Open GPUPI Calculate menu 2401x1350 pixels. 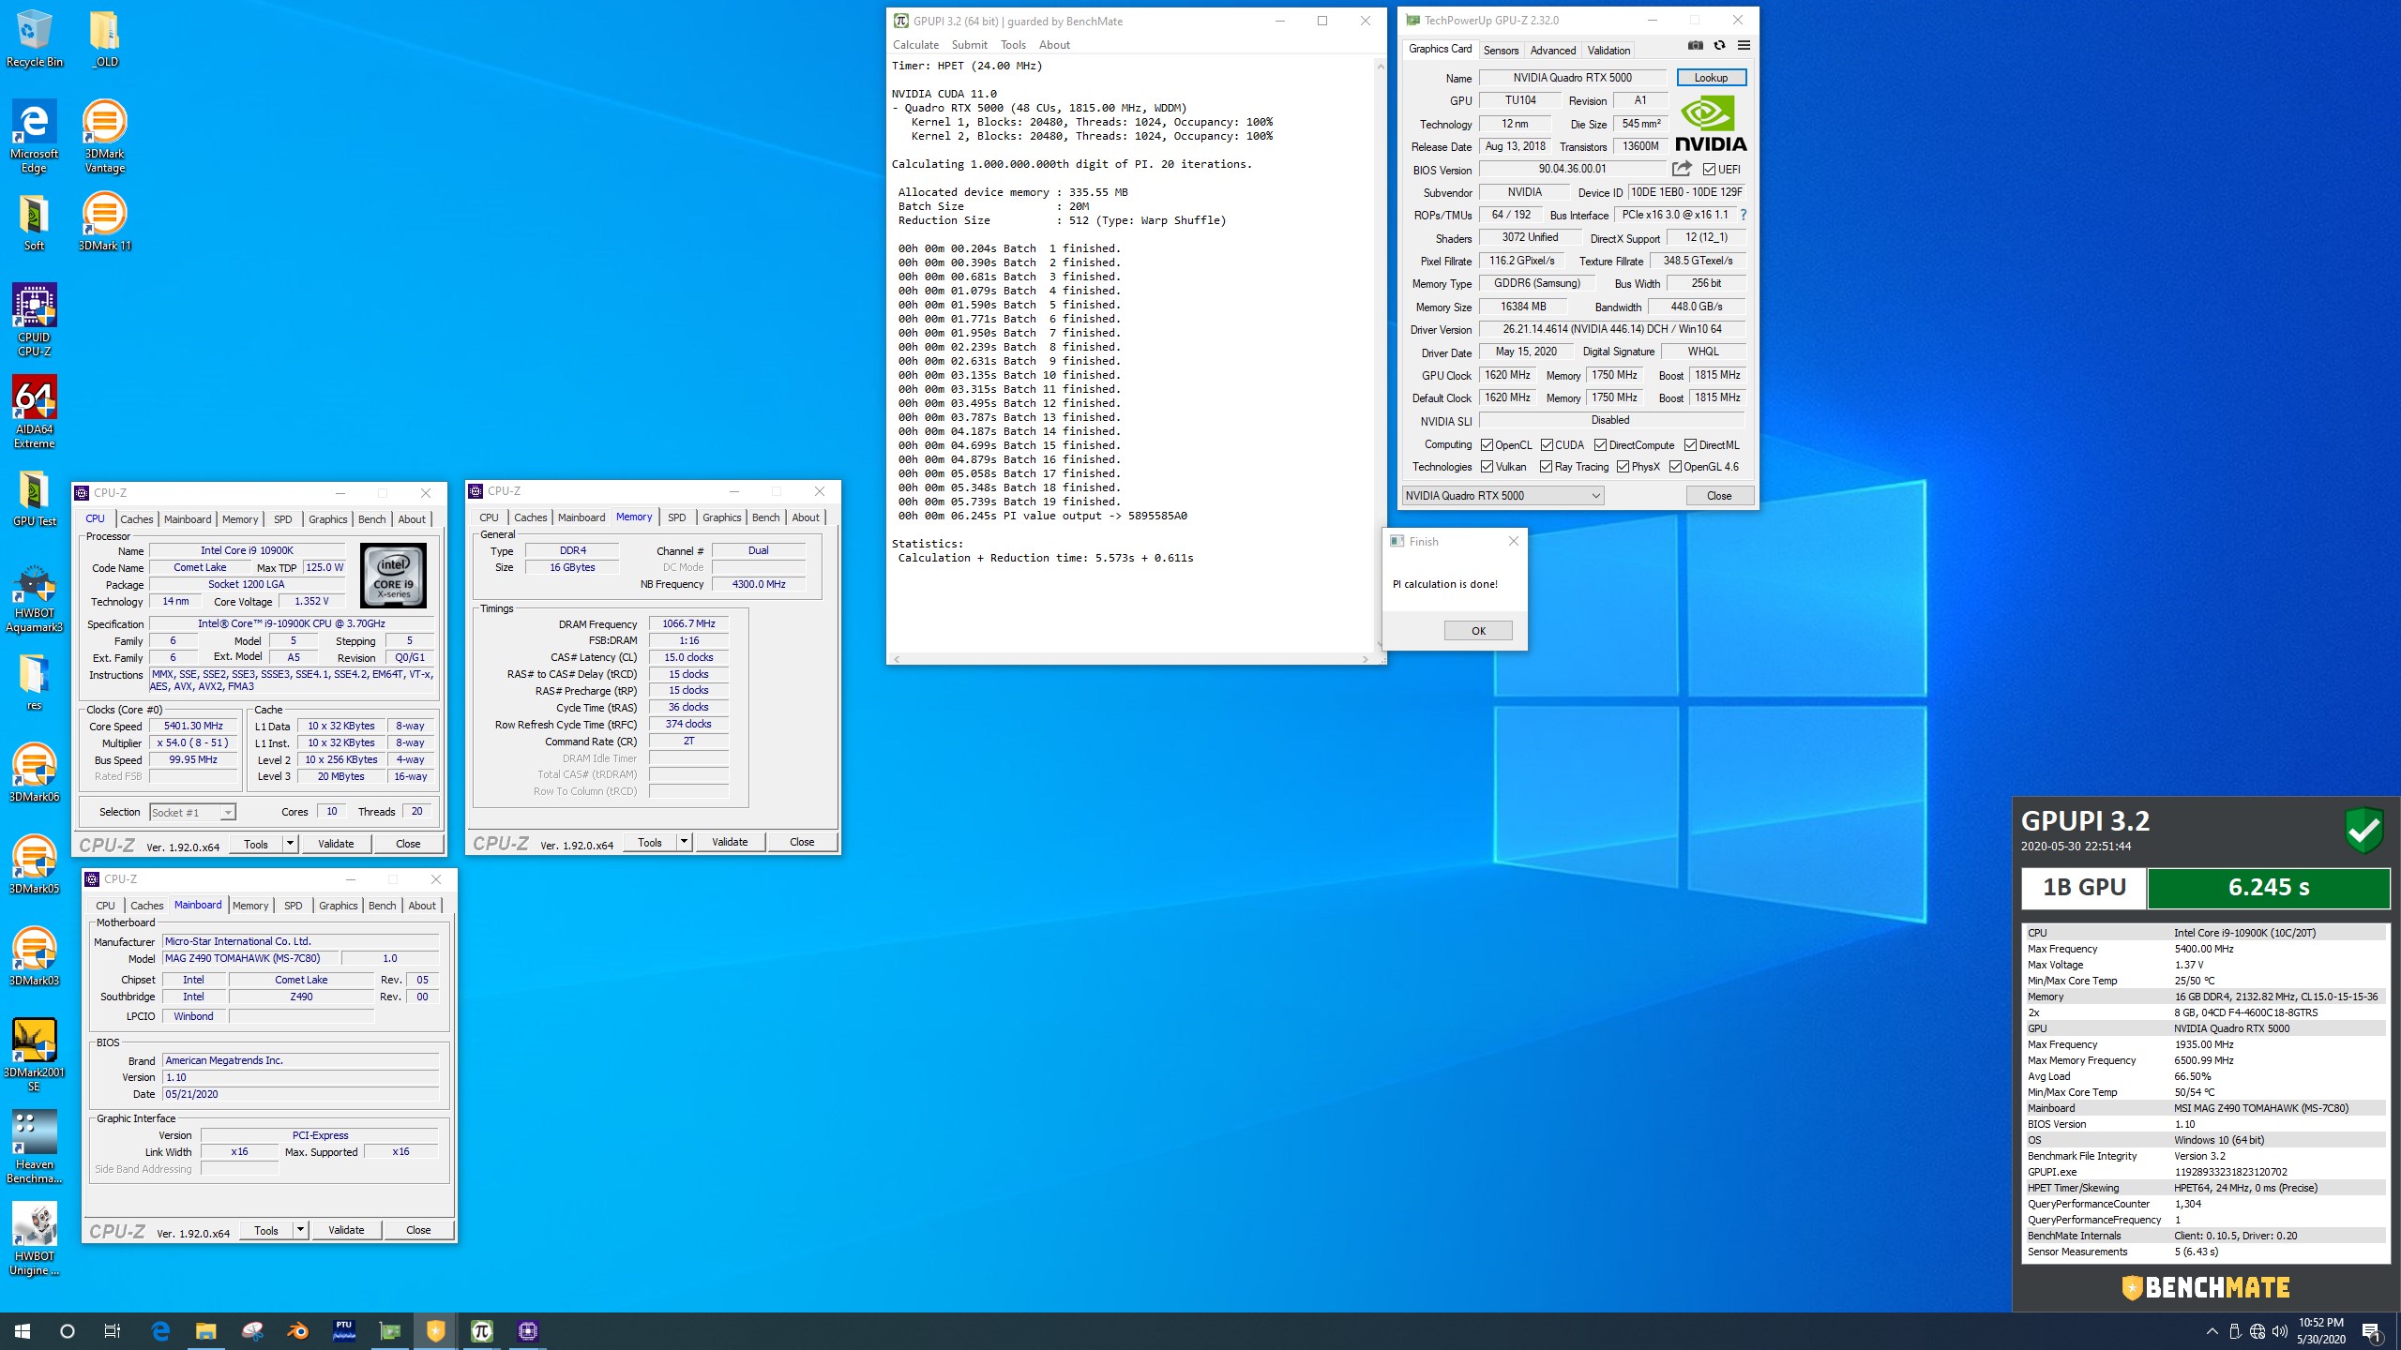tap(915, 45)
